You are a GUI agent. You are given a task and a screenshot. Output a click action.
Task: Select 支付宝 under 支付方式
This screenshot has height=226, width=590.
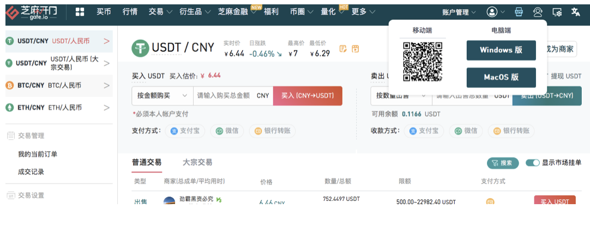[184, 131]
